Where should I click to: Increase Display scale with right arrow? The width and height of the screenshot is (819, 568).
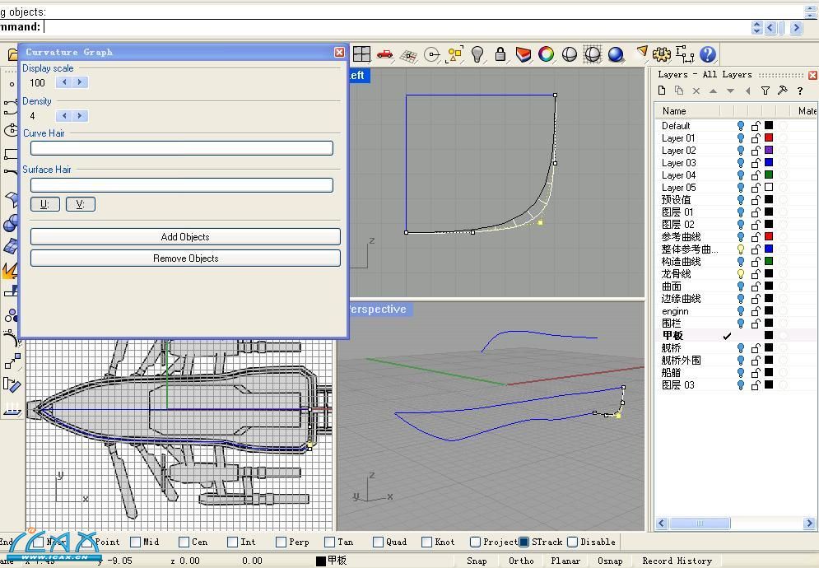click(x=80, y=82)
